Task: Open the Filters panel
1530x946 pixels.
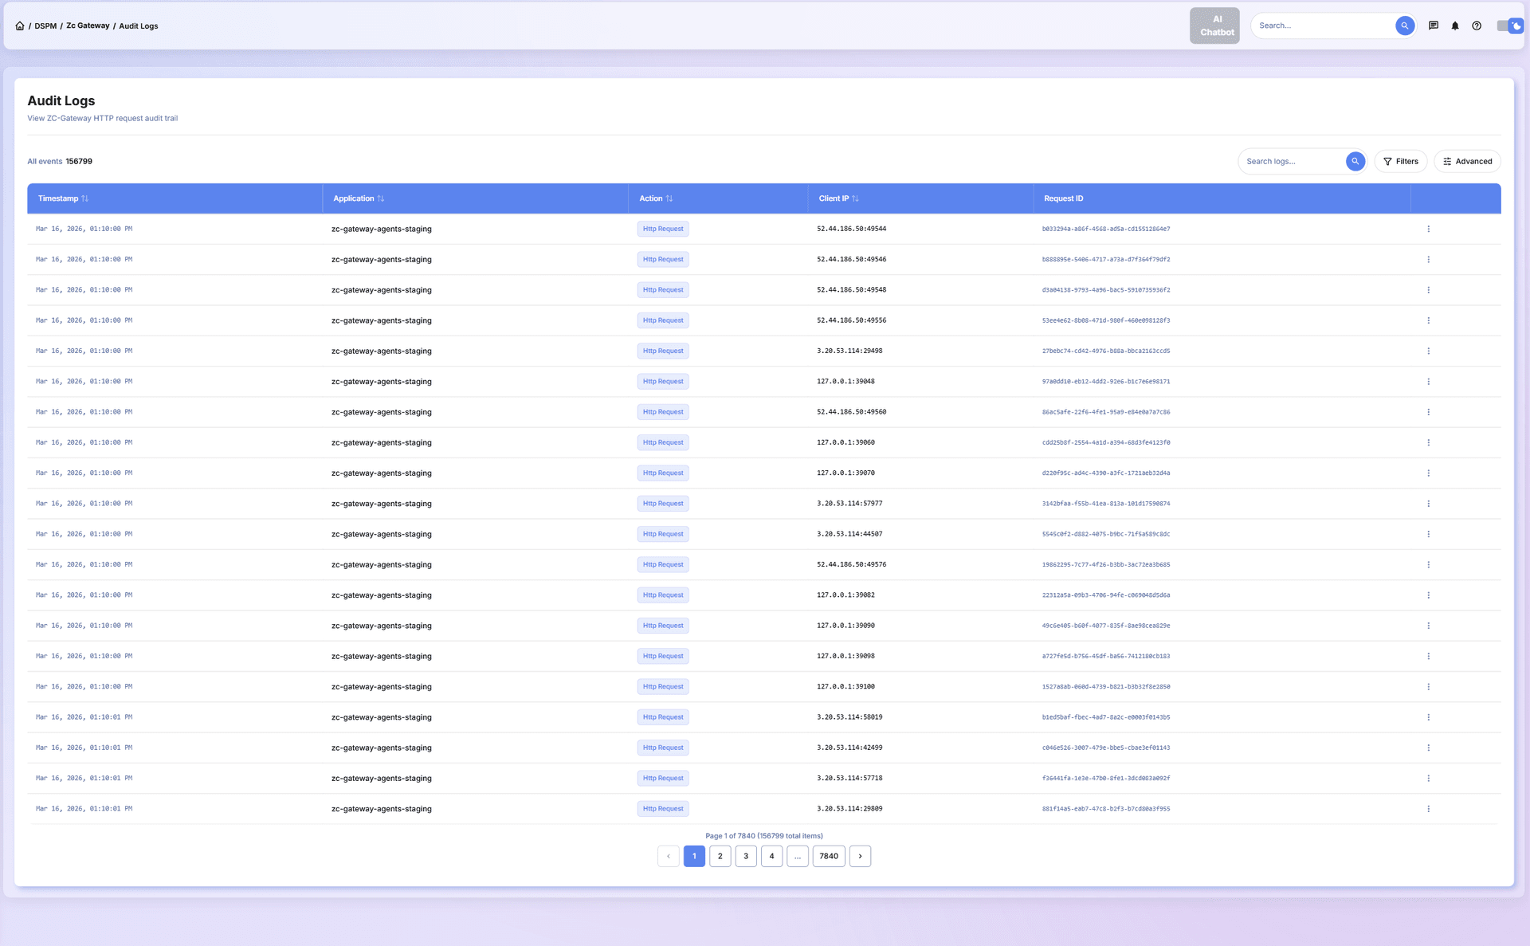Action: (1401, 161)
